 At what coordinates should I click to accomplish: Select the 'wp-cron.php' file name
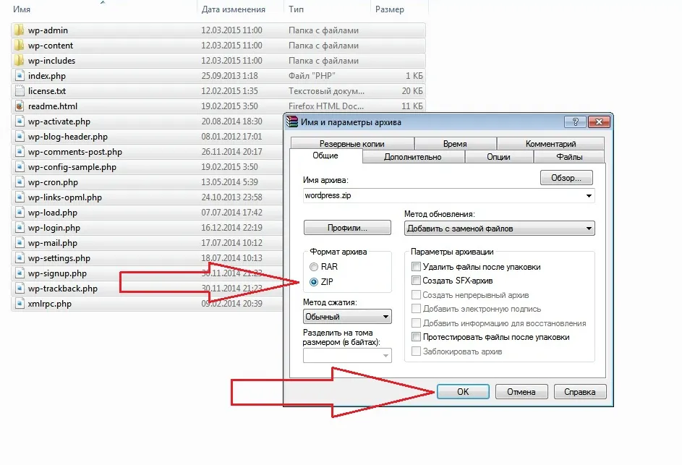[53, 182]
